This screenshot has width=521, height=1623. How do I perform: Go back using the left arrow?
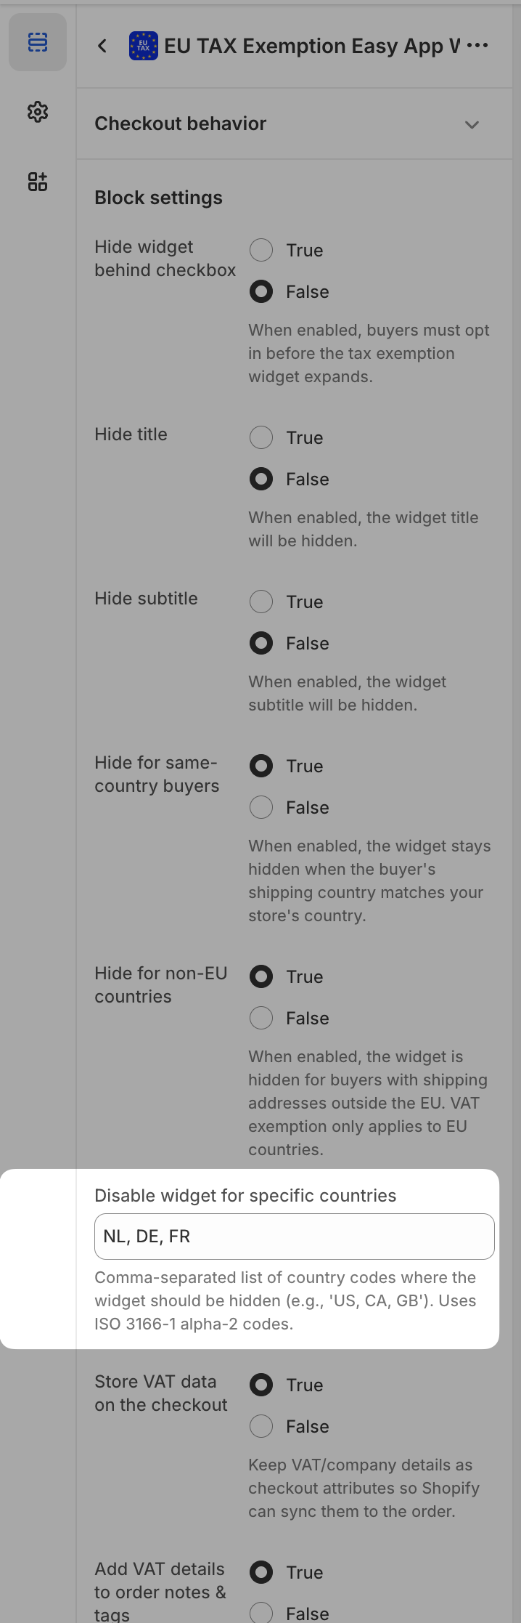click(102, 46)
